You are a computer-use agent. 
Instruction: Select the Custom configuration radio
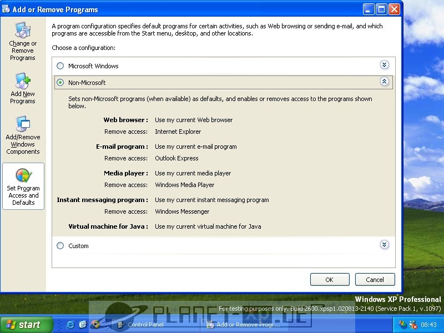pos(60,245)
